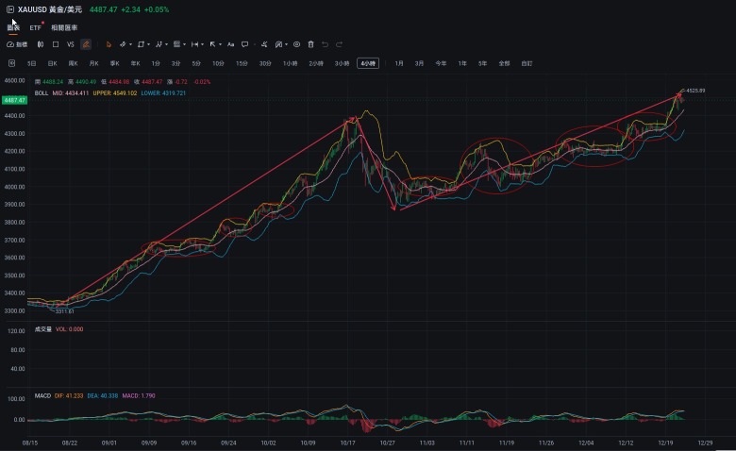Select the Aa text annotation tool
Screen dimensions: 736x451
coord(230,44)
